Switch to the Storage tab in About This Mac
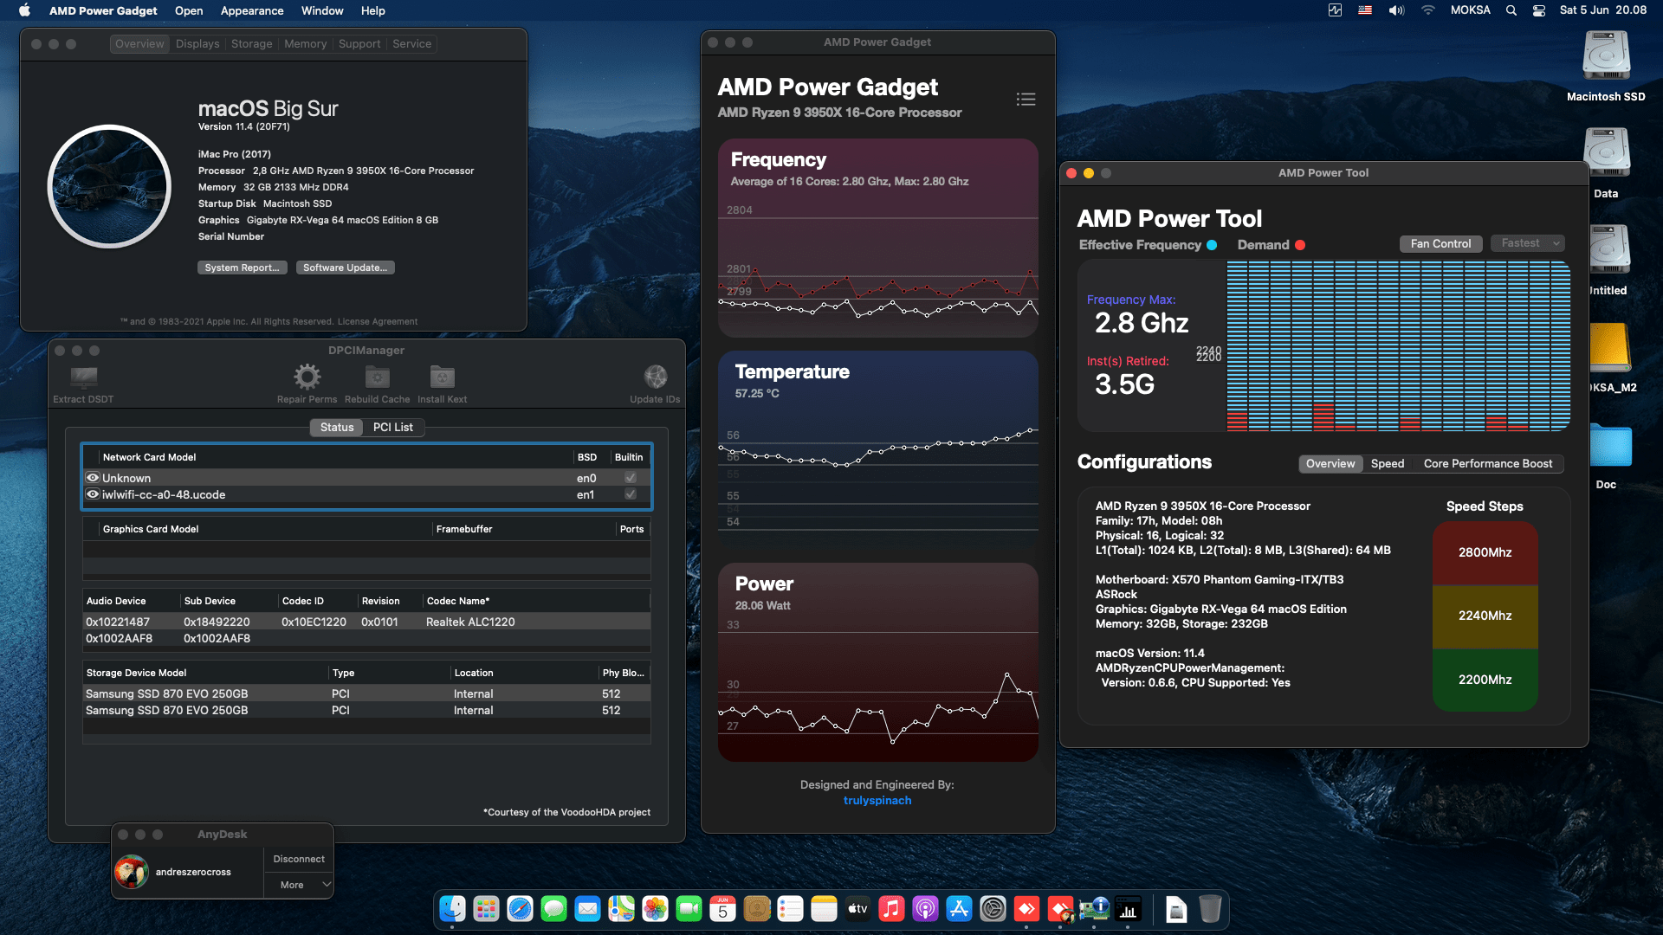This screenshot has width=1663, height=935. (x=252, y=44)
